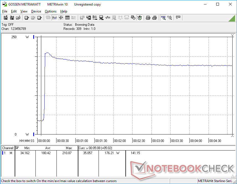Select the Y-t waveform graph view icon

click(55, 18)
